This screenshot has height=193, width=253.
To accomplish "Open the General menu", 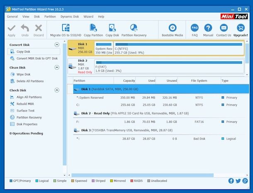I will tap(12, 17).
